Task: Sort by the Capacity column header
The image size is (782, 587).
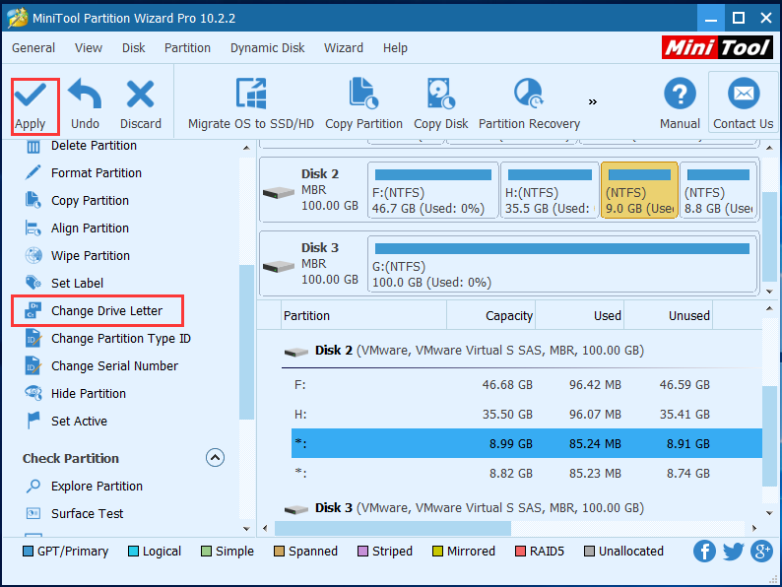Action: (491, 315)
